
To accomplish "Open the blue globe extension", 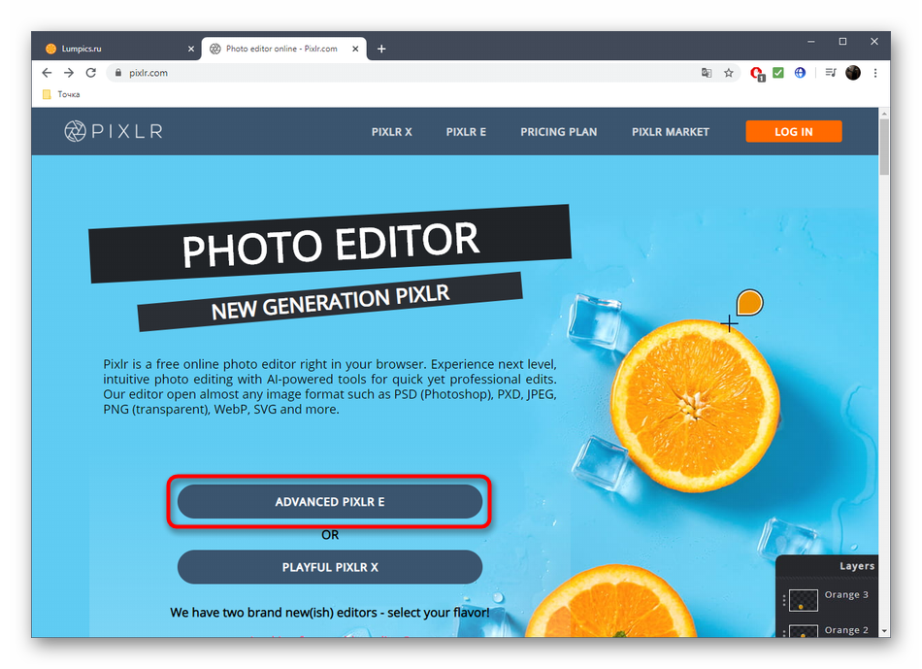I will 800,73.
